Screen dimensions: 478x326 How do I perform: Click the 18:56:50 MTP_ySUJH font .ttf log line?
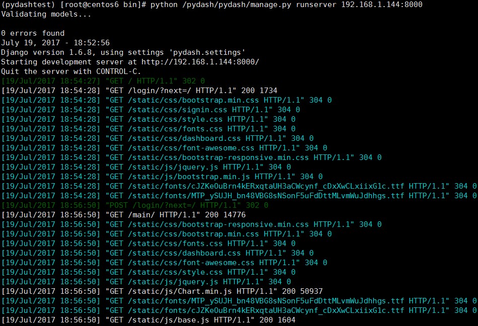point(239,301)
